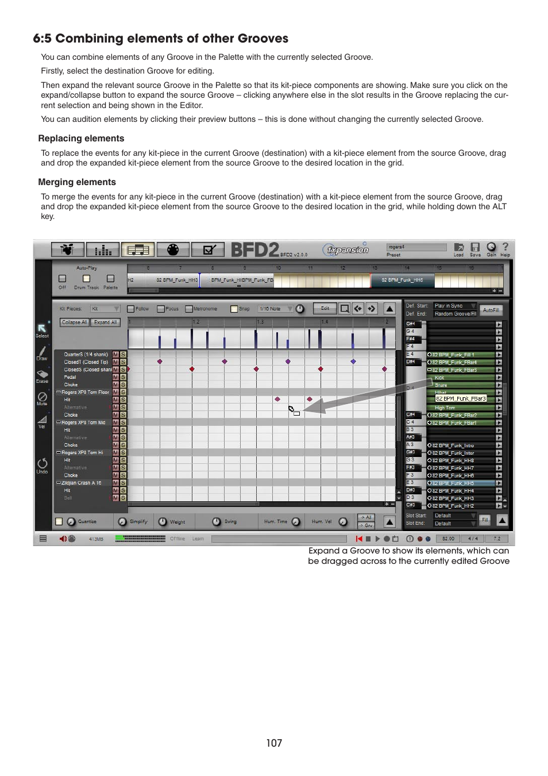Click the Collapse All button
Image resolution: width=548 pixels, height=776 pixels.
pyautogui.click(x=75, y=322)
